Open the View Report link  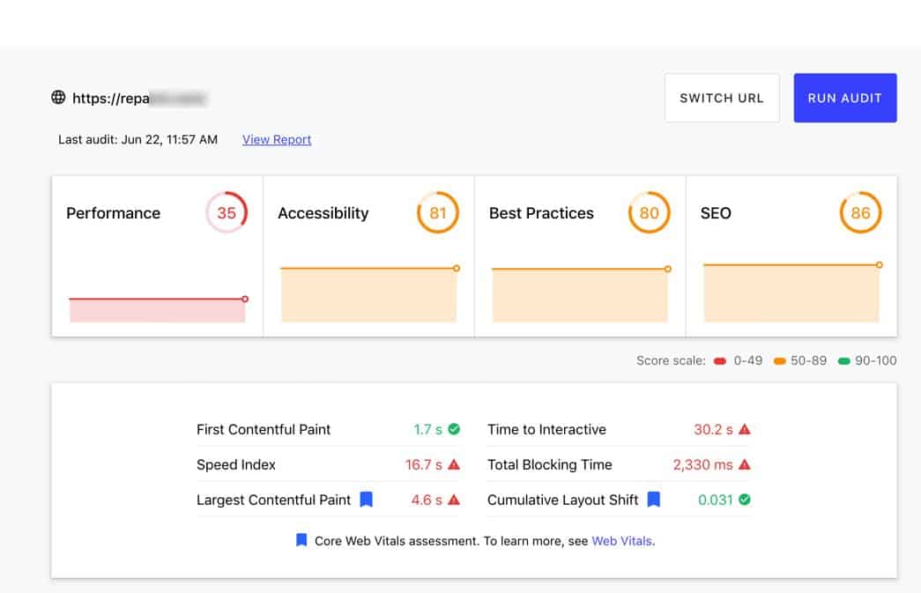(277, 140)
